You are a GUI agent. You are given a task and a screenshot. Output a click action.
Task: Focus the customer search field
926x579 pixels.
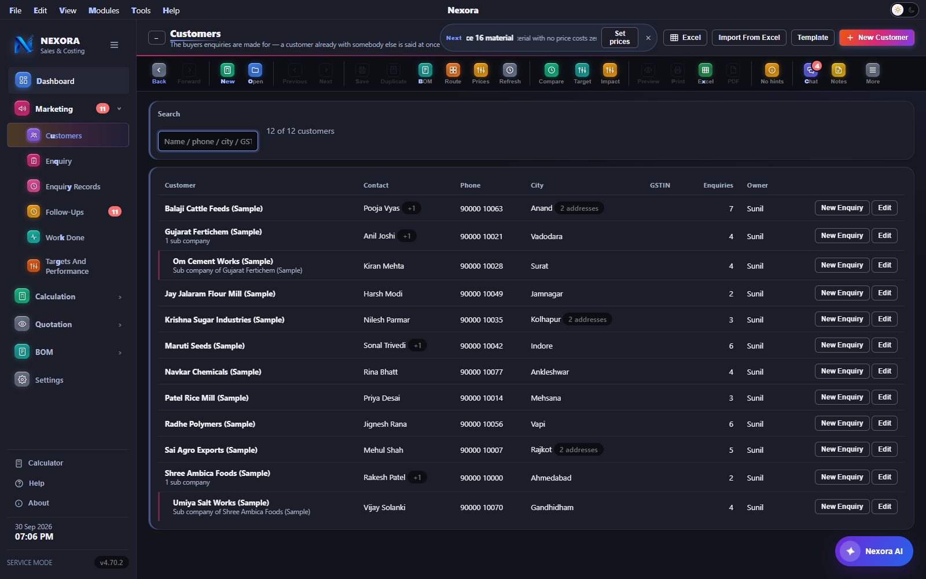tap(208, 141)
